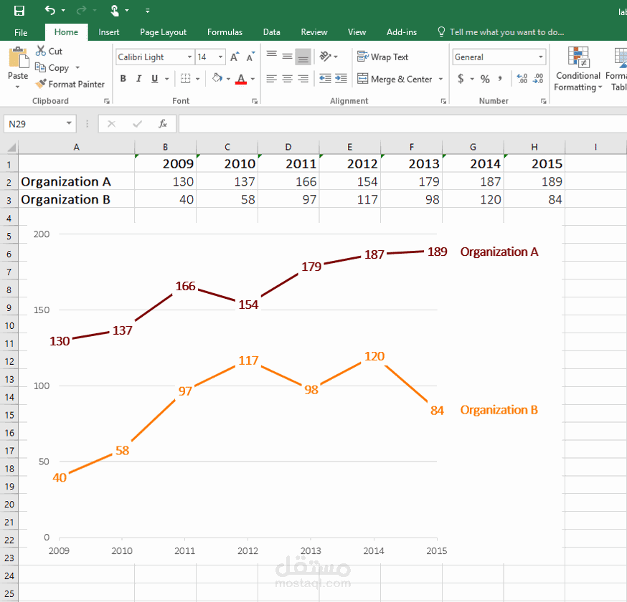Click the Cancel X in formula bar
Image resolution: width=627 pixels, height=602 pixels.
112,124
